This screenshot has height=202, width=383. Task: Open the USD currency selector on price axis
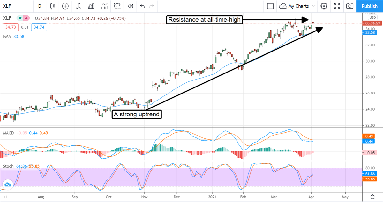click(x=372, y=17)
